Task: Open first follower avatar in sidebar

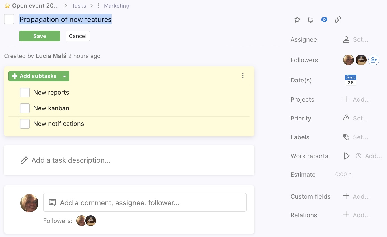Action: point(349,60)
